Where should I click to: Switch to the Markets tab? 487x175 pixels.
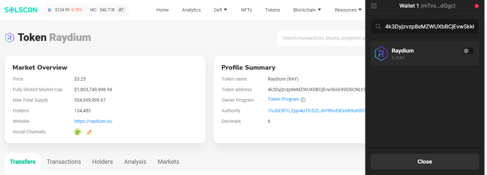[168, 162]
